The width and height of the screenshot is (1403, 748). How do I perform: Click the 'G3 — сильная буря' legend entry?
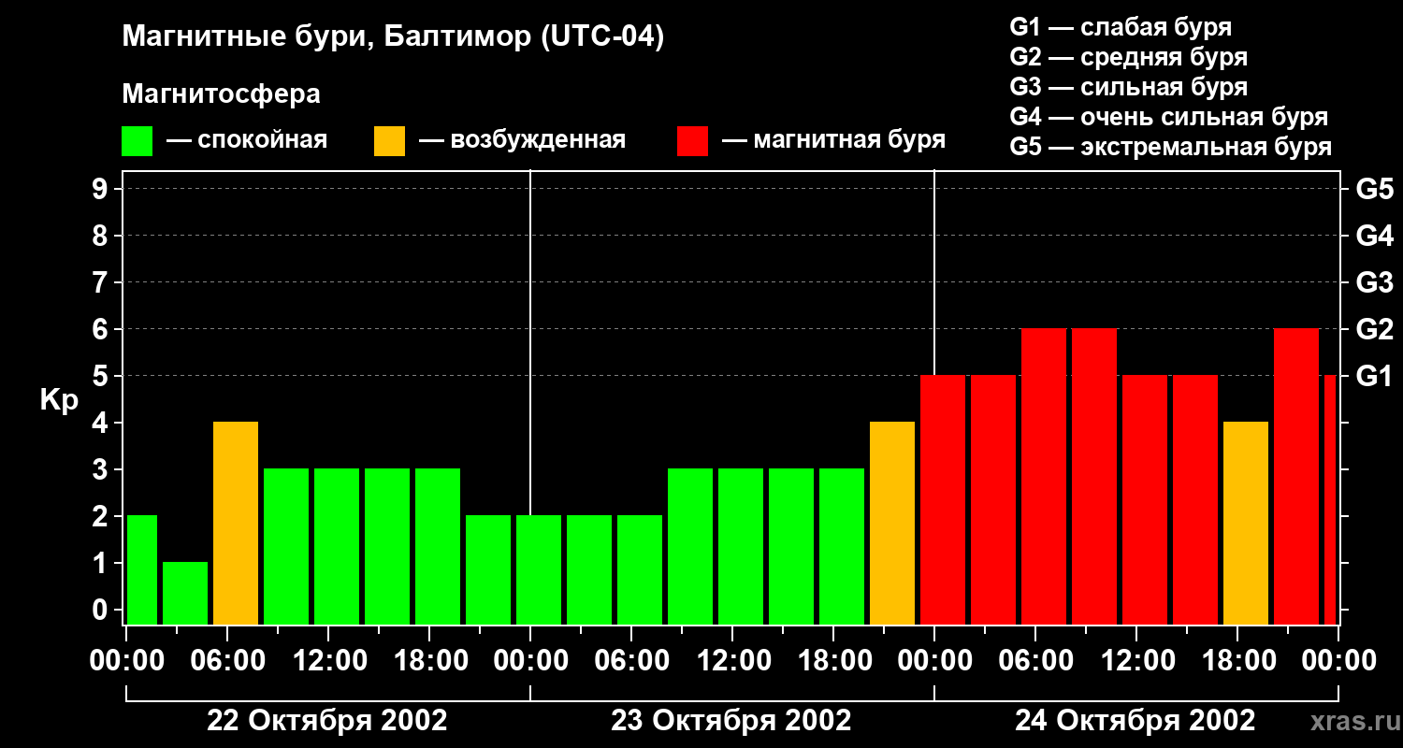coord(1129,87)
